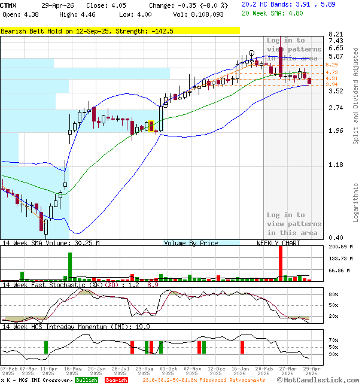The image size is (359, 383).
Task: Click the tall green volume bar in May
Action: (70, 266)
